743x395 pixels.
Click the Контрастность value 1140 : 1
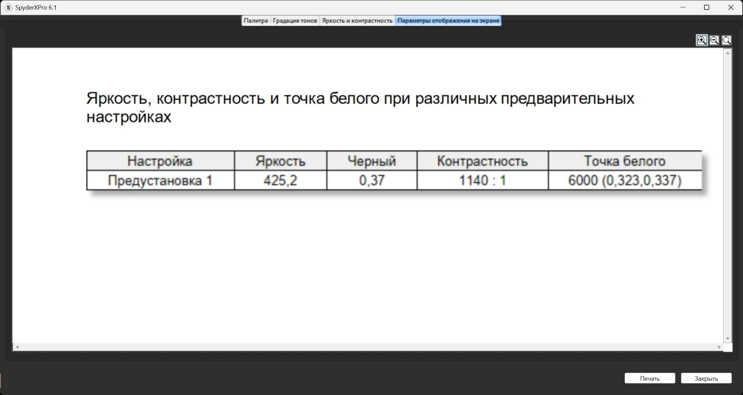(x=482, y=181)
